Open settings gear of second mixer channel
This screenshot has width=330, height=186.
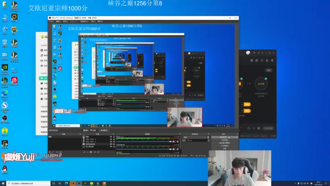(178, 149)
